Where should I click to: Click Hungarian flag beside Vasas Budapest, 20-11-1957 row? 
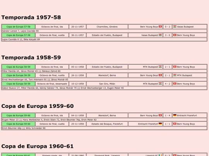click(x=175, y=27)
